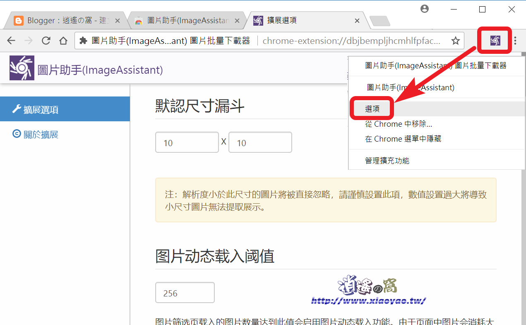Screen dimensions: 526x325
Task: Open a new tab
Action: coord(379,21)
